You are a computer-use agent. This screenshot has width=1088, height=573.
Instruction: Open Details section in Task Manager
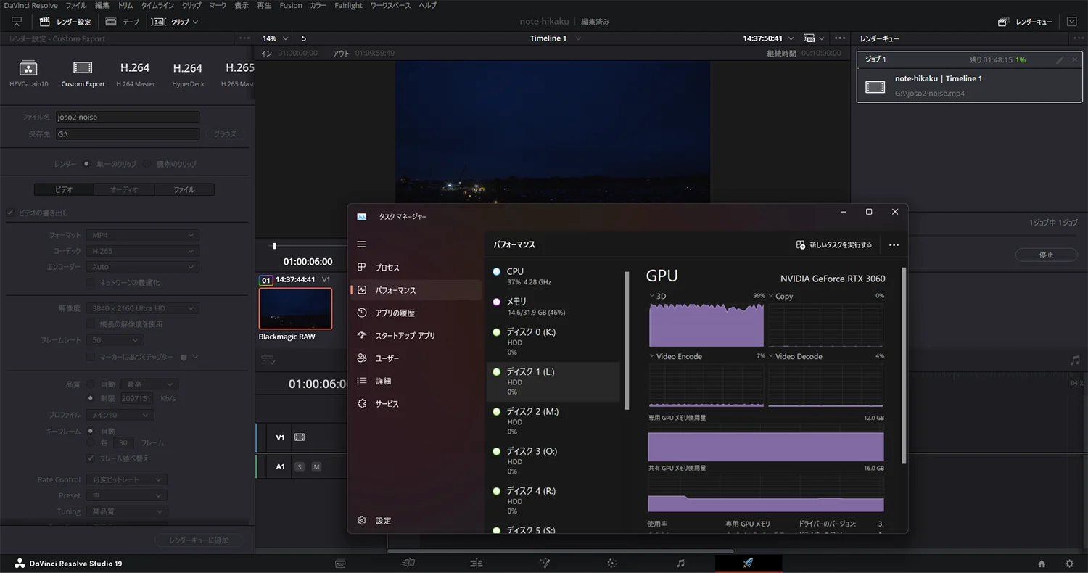tap(416, 381)
